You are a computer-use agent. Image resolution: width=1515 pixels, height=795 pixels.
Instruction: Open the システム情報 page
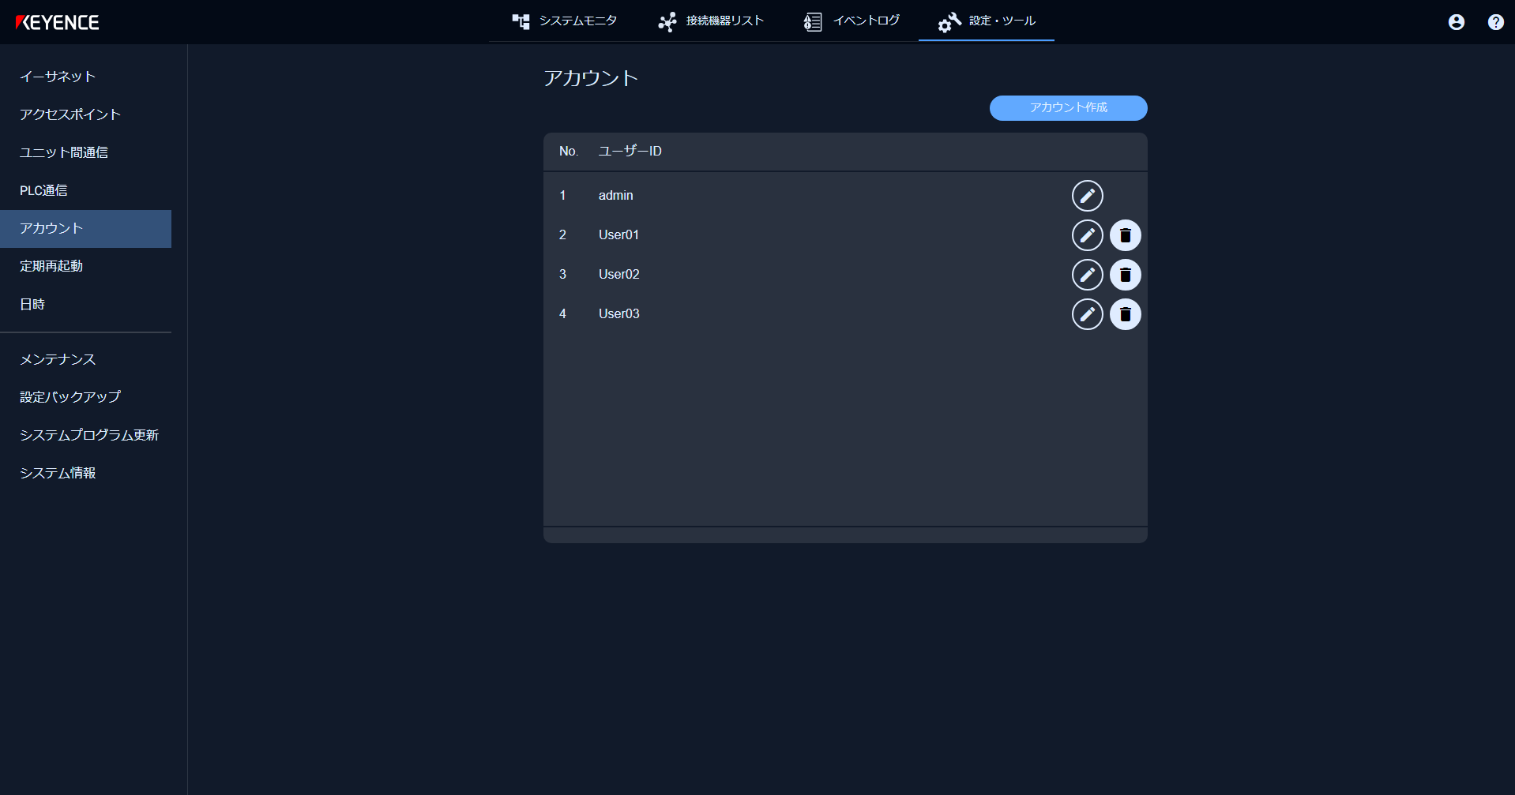pyautogui.click(x=58, y=472)
